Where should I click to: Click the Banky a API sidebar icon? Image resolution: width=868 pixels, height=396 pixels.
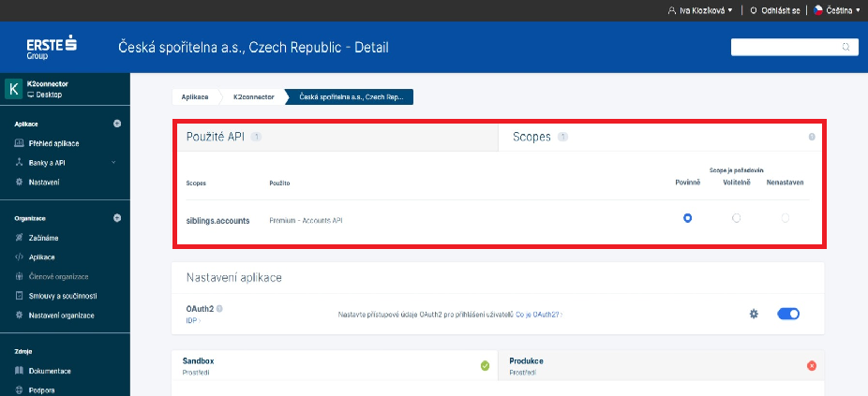click(x=19, y=163)
